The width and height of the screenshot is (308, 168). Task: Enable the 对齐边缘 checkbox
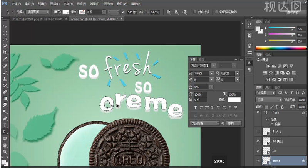[x=195, y=12]
